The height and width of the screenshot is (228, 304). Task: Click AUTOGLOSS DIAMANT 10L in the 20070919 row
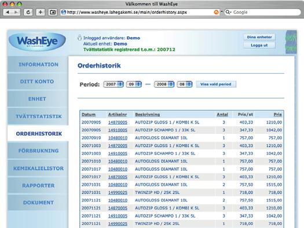tap(161, 138)
